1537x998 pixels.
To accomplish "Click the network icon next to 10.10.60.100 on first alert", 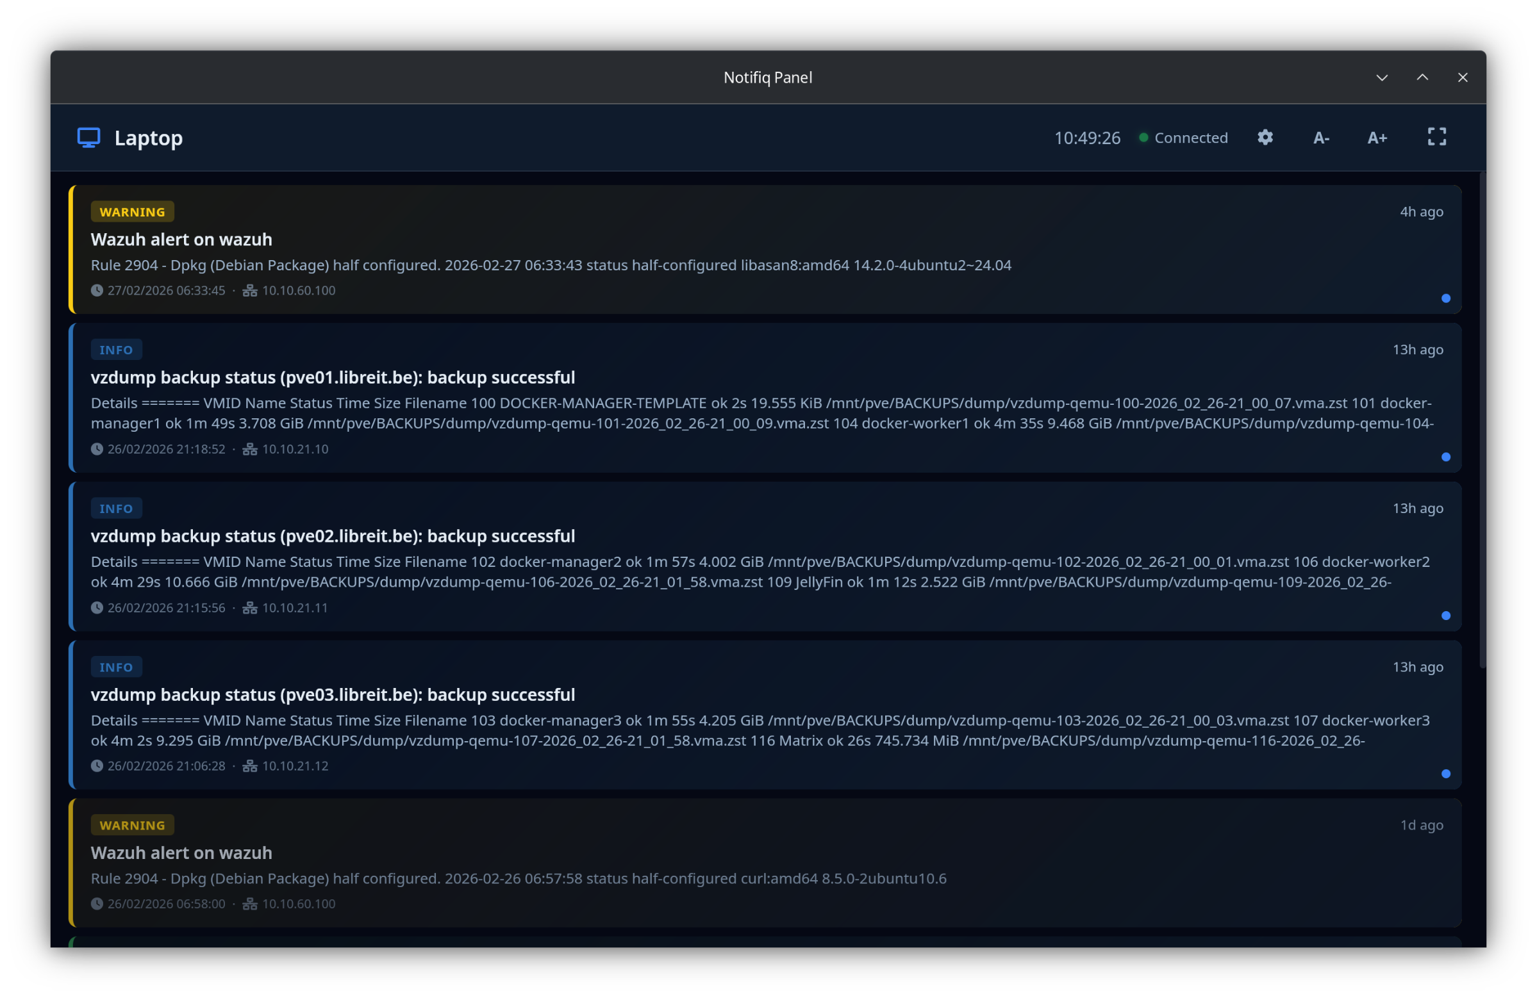I will [250, 290].
